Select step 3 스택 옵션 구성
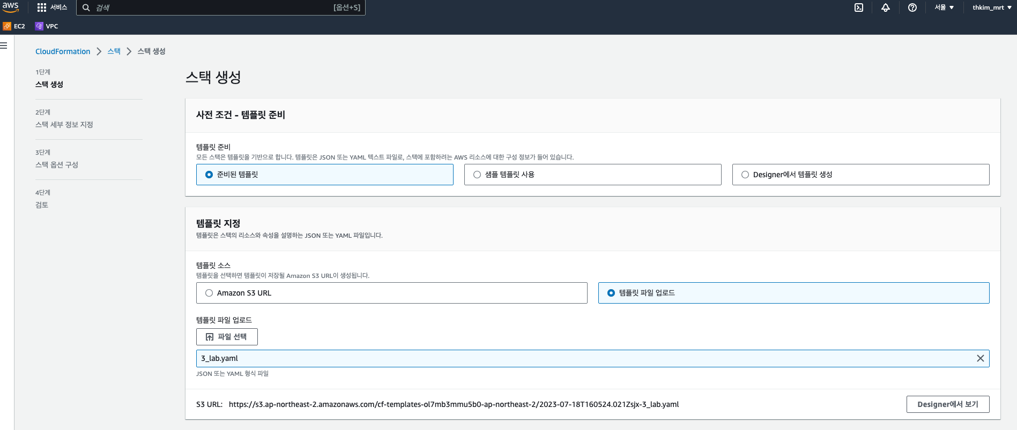This screenshot has height=430, width=1017. [57, 165]
